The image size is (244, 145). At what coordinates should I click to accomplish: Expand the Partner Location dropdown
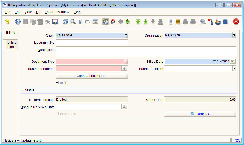(234, 69)
